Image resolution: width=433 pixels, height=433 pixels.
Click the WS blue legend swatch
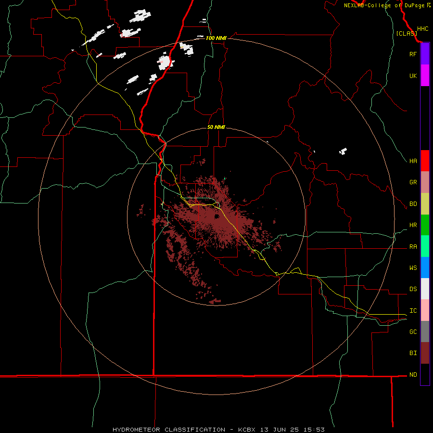(425, 267)
